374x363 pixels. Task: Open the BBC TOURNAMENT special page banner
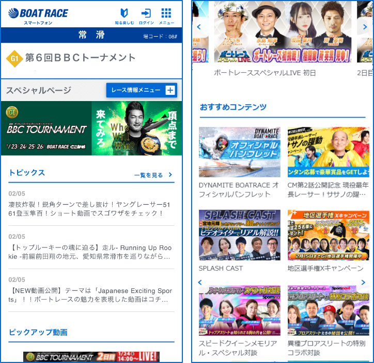(x=91, y=128)
